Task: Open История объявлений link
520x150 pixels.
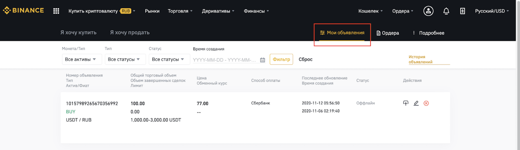Action: [420, 59]
